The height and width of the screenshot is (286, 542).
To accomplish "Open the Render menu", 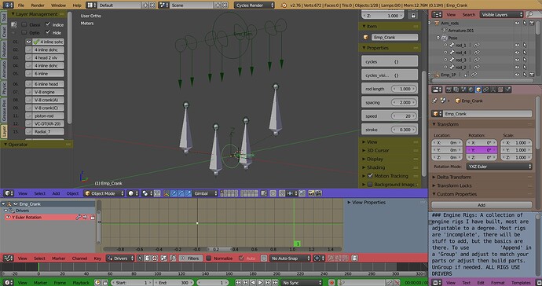I will 38,5.
